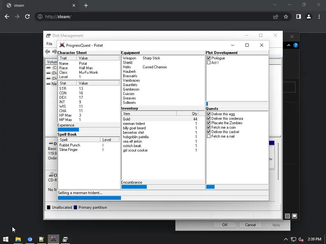This screenshot has width=326, height=244.
Task: Open File Explorer from the taskbar
Action: point(18,239)
